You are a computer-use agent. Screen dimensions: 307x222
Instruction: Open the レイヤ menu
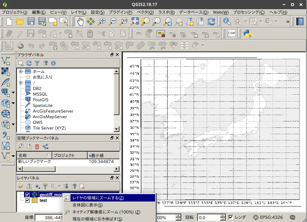tap(78, 12)
